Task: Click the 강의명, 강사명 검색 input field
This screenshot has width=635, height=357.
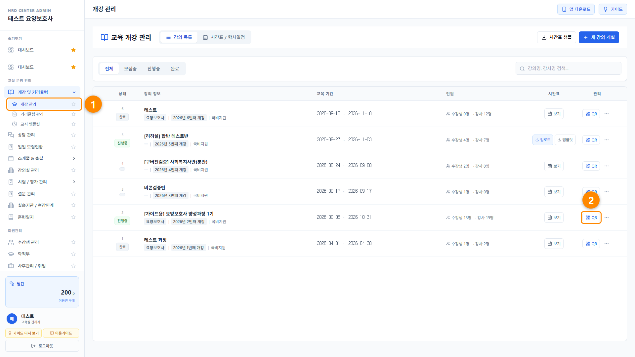Action: point(568,68)
